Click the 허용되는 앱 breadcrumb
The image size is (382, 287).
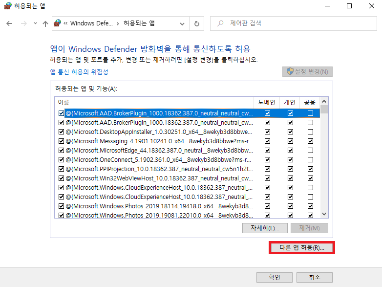click(x=139, y=23)
